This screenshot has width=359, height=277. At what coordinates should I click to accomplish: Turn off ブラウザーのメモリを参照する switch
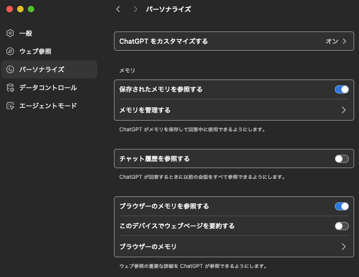341,206
